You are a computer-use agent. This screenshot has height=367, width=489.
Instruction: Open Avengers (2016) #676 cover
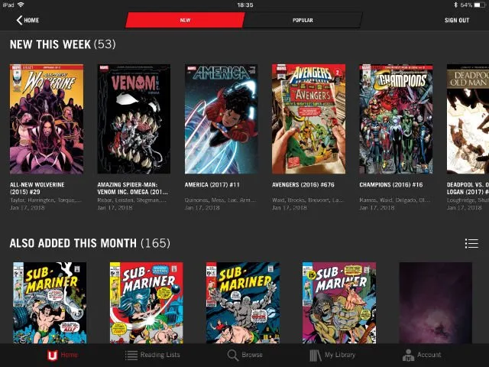pos(309,119)
